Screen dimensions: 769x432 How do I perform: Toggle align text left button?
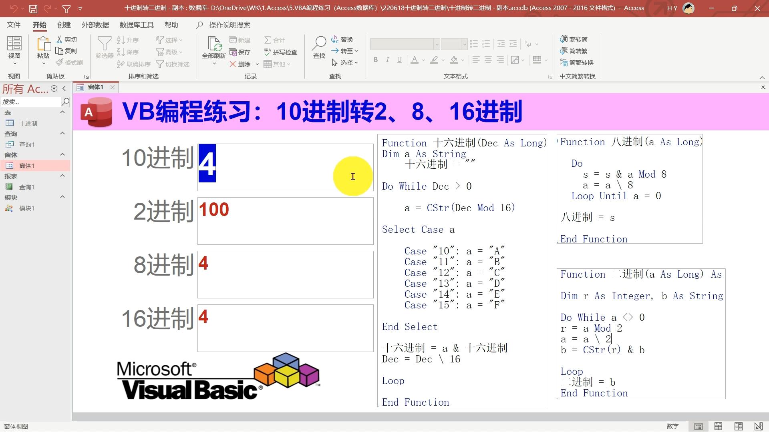click(476, 60)
